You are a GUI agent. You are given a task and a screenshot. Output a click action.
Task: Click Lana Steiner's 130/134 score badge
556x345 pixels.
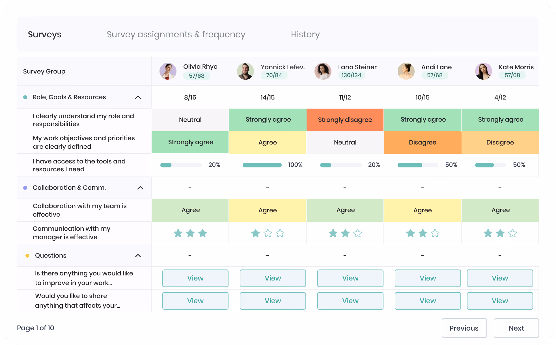point(352,75)
